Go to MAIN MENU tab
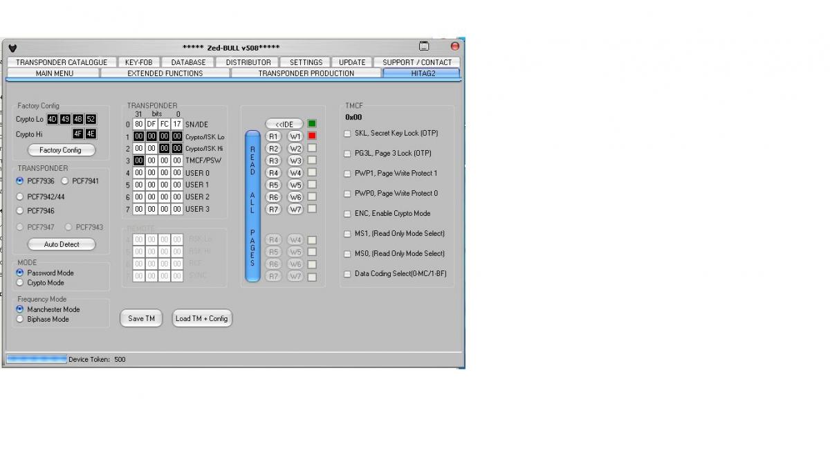 [55, 73]
